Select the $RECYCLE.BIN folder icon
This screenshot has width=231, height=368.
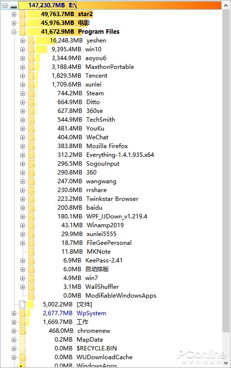22,348
